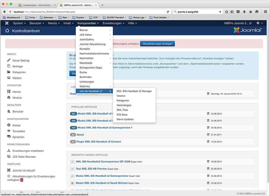This screenshot has width=270, height=196.
Task: Open Modul XML SIS-Handball v2 Gamespreview 1
Action: click(x=105, y=128)
